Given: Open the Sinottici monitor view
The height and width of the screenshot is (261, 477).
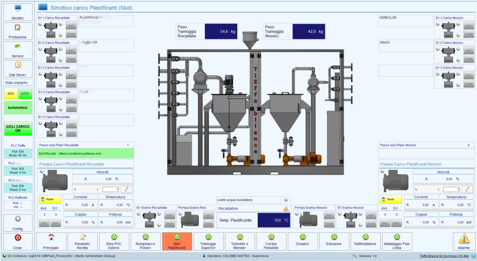Looking at the screenshot, I should click(18, 12).
